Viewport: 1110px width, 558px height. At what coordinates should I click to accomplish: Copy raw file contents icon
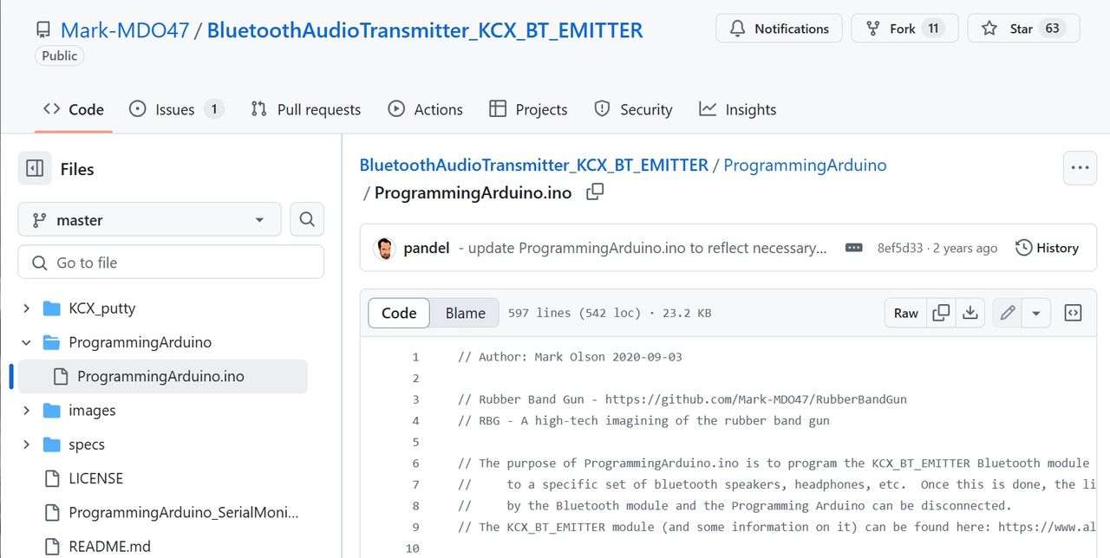click(941, 313)
